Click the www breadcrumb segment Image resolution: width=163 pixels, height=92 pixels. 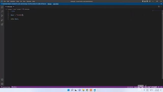tap(15, 9)
